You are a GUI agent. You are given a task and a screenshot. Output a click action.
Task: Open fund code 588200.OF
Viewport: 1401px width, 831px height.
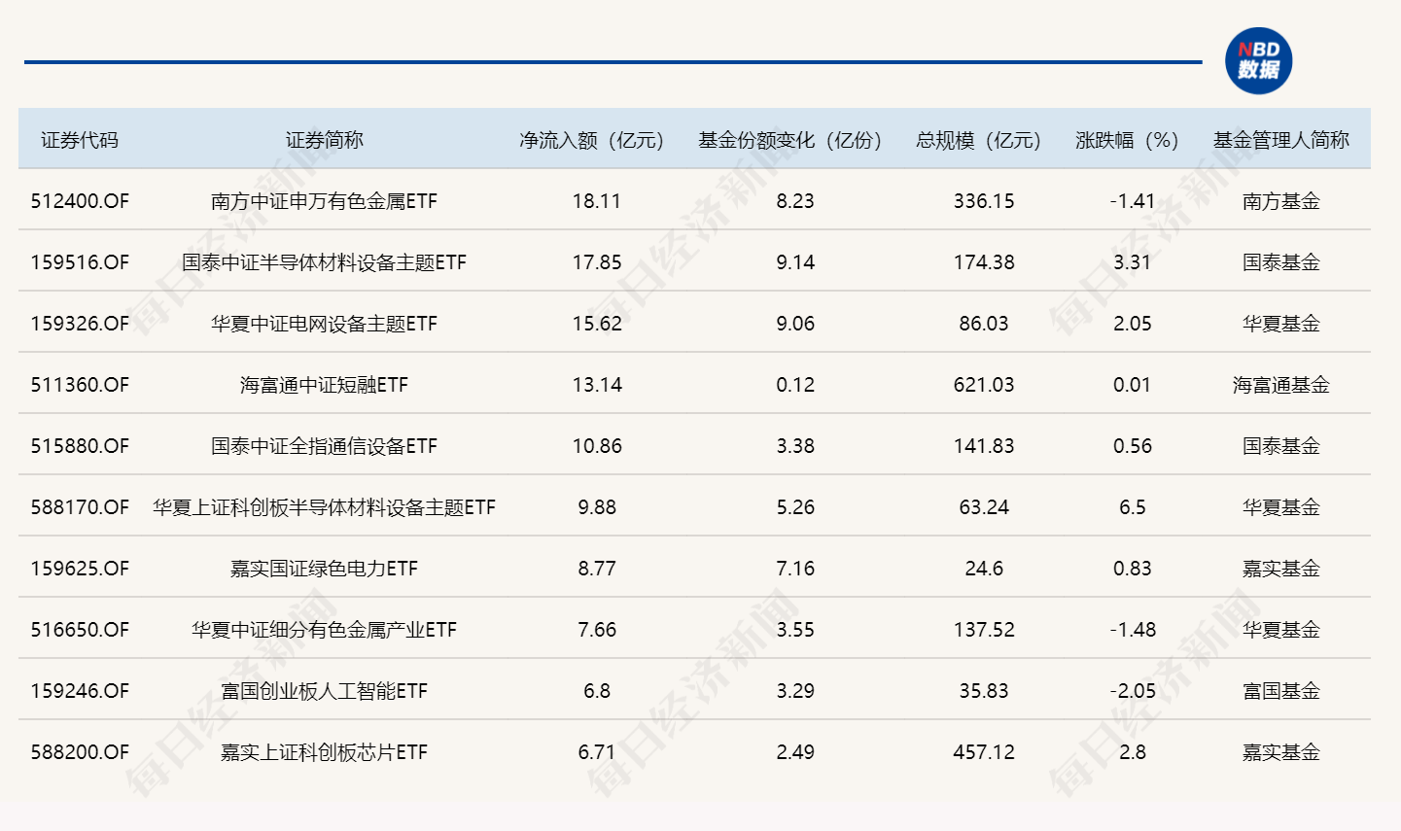click(x=81, y=751)
